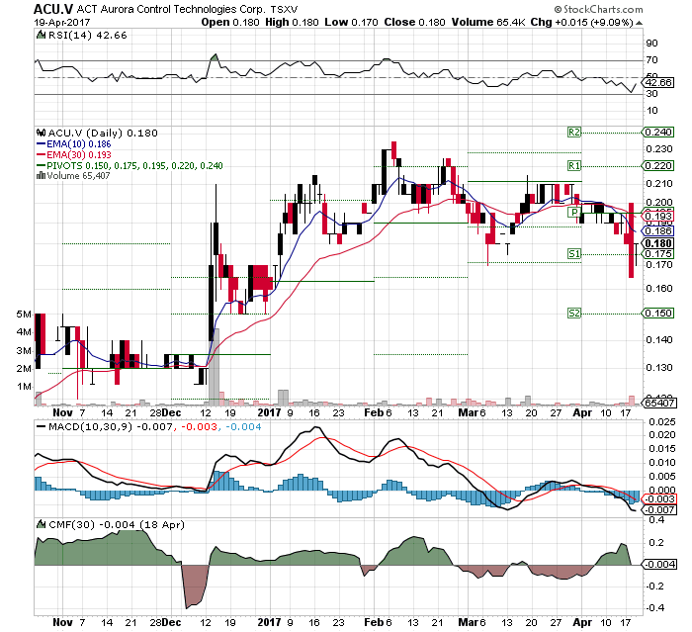Click the 0.193 EMA price tag
Image resolution: width=692 pixels, height=632 pixels.
click(x=658, y=216)
